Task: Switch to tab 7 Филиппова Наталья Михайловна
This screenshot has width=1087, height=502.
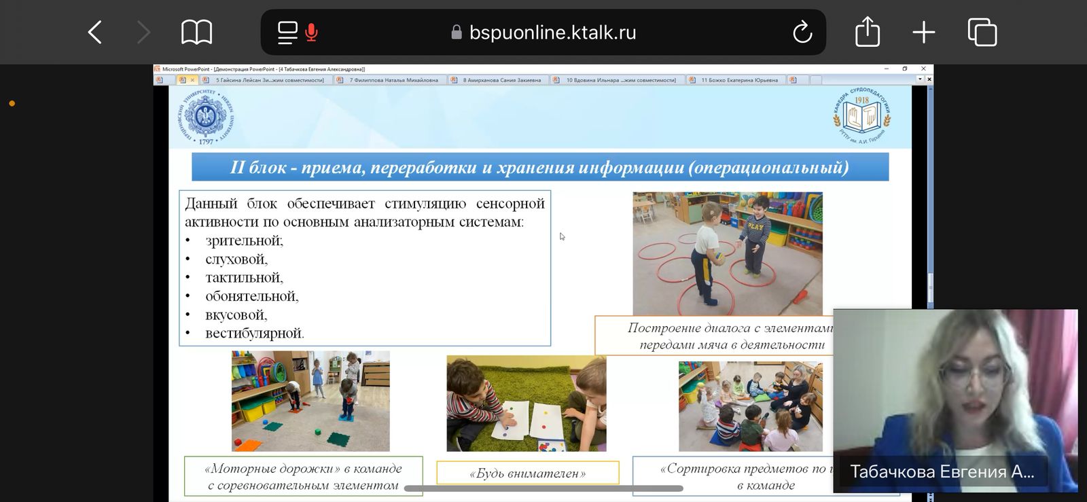Action: [x=393, y=80]
